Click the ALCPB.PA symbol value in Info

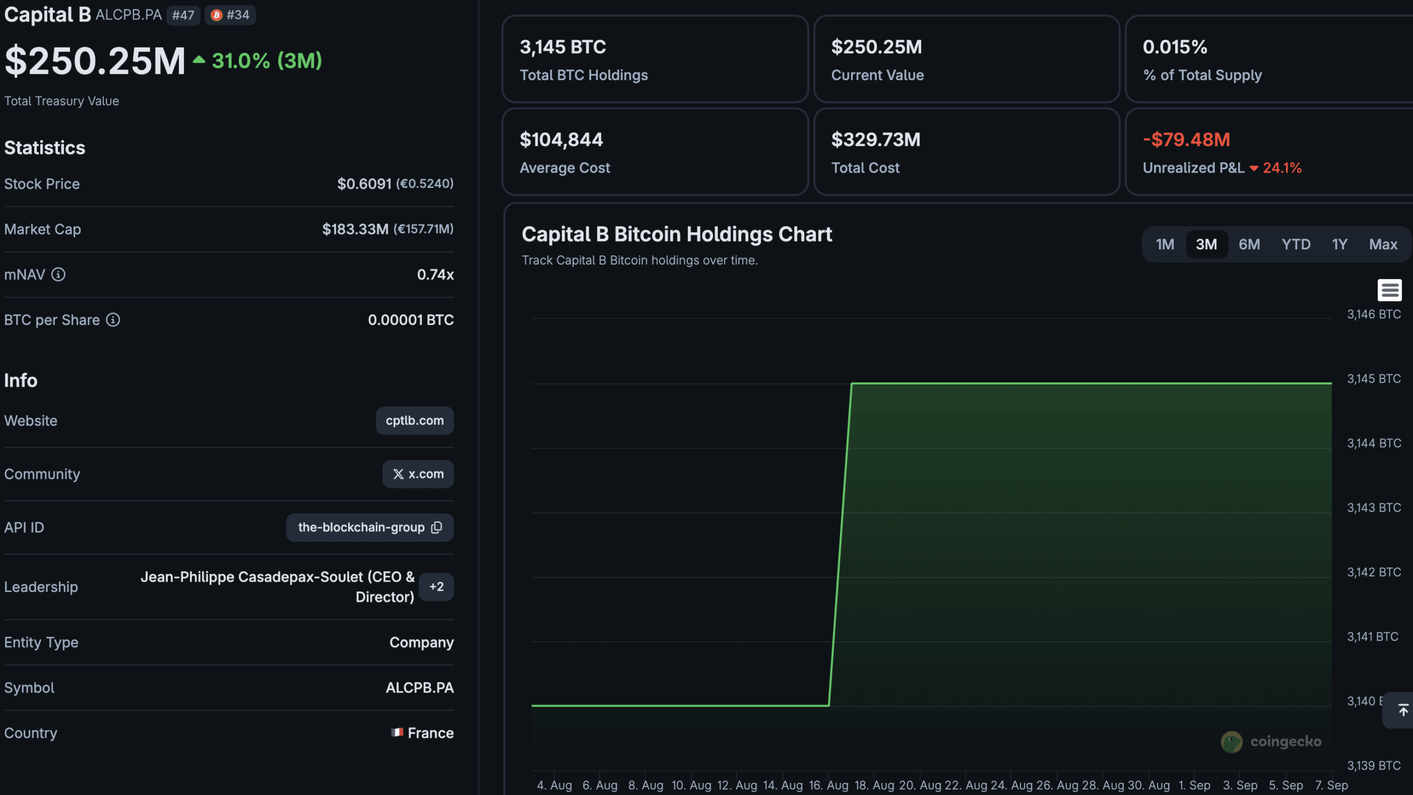(x=419, y=688)
